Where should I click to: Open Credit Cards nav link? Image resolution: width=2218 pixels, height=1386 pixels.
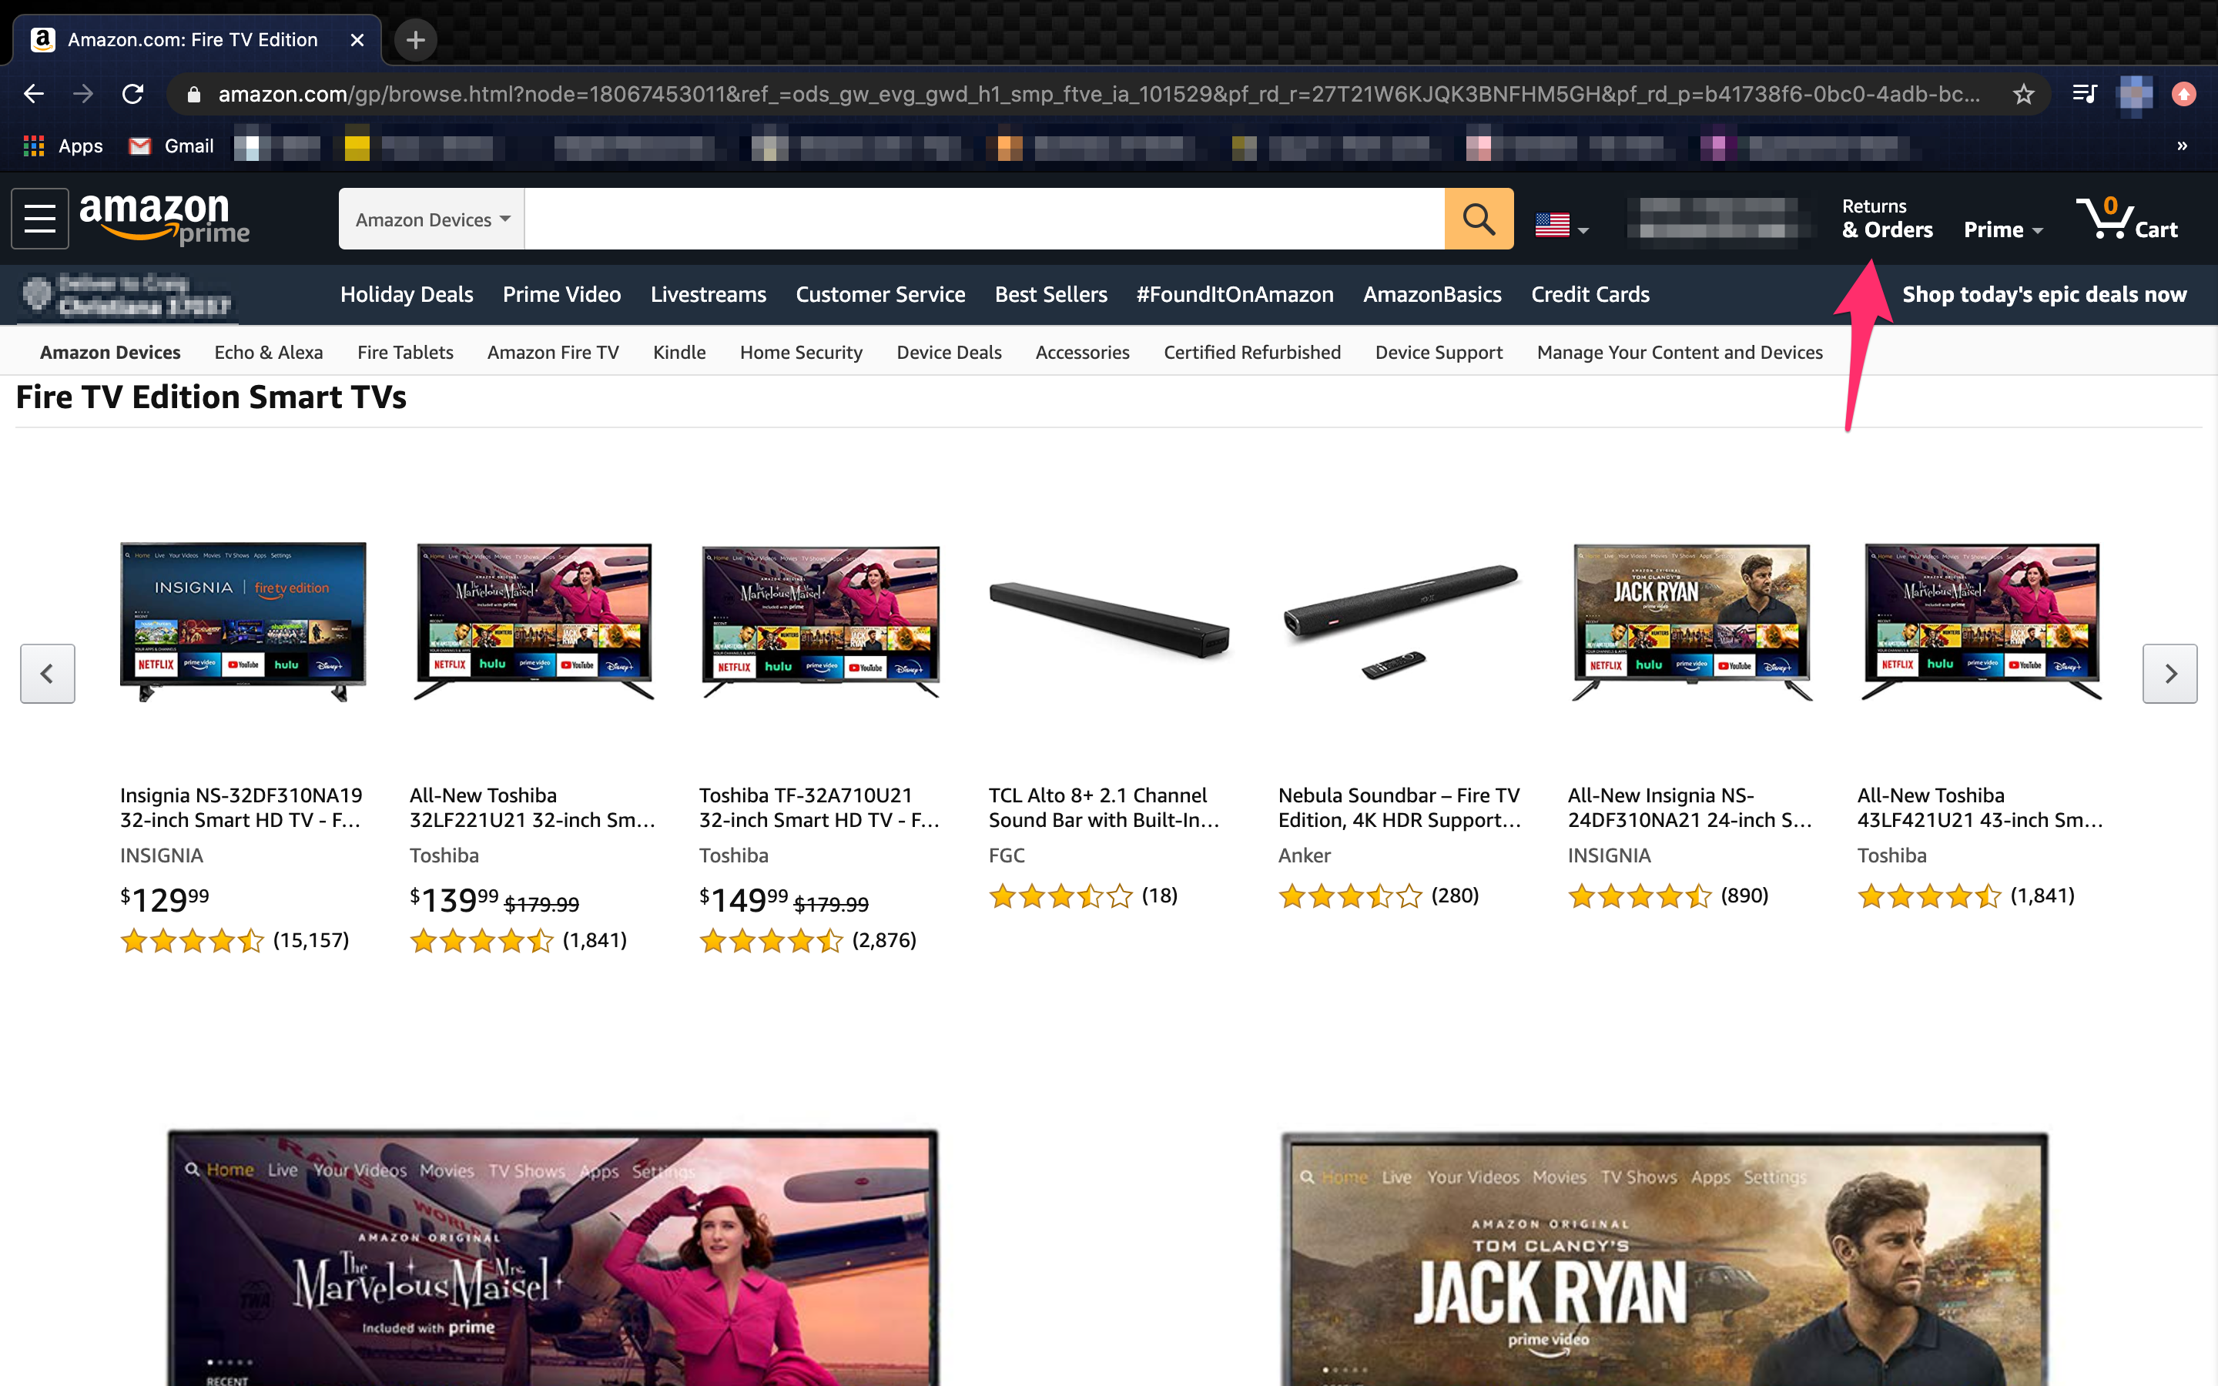1590,294
